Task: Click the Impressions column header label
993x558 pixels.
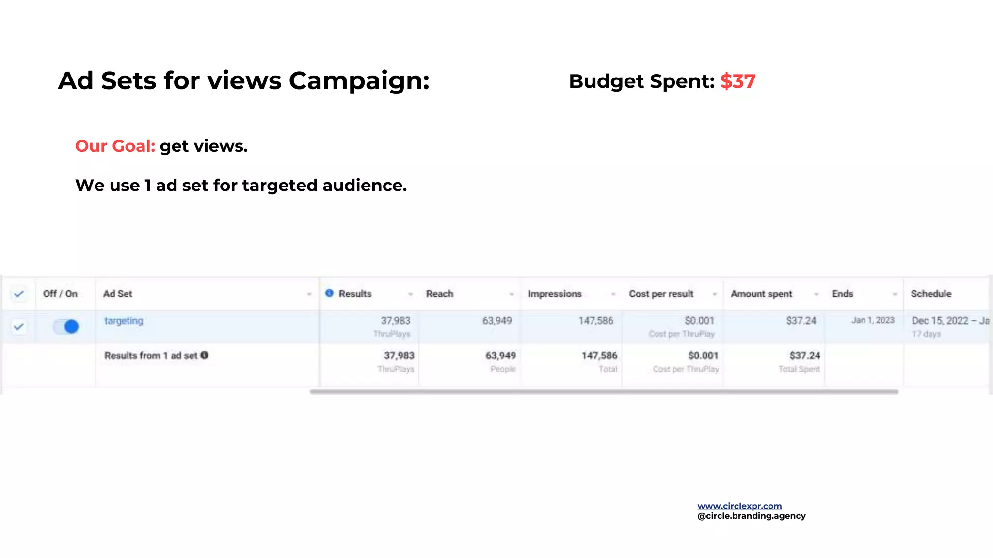Action: 554,294
